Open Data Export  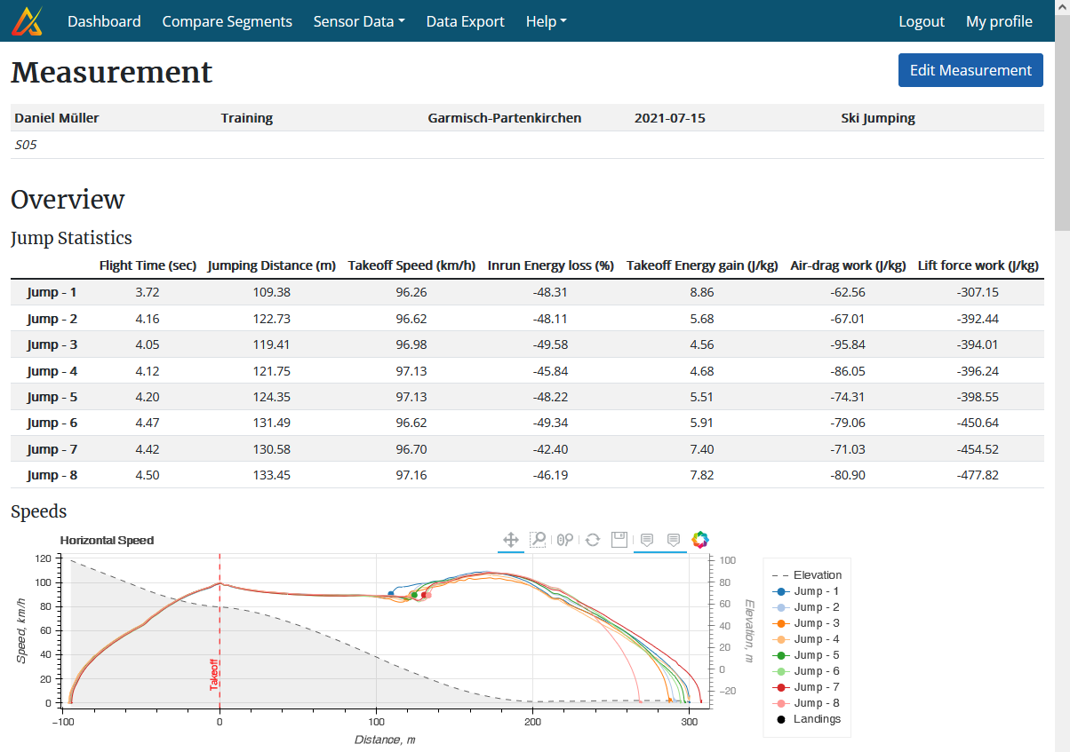click(x=465, y=20)
